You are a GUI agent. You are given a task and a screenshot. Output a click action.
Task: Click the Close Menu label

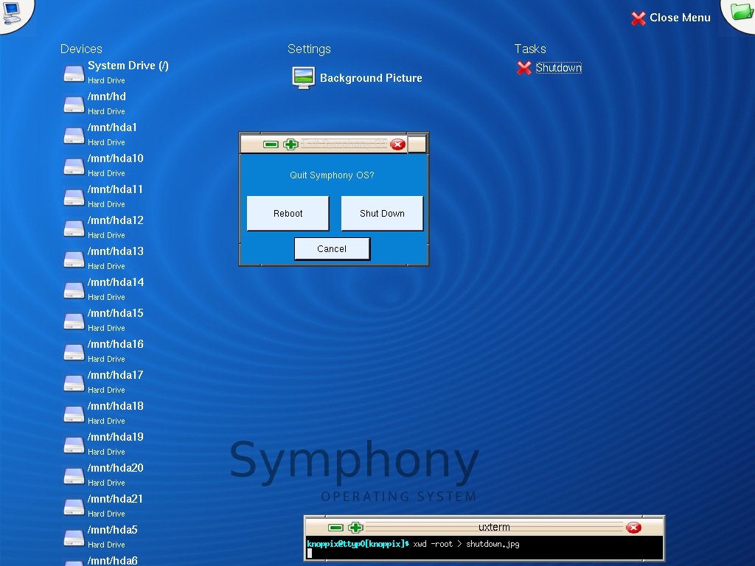click(x=680, y=18)
